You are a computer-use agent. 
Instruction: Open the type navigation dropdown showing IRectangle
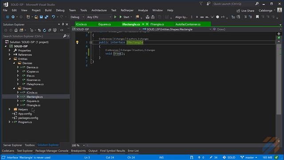(x=177, y=29)
